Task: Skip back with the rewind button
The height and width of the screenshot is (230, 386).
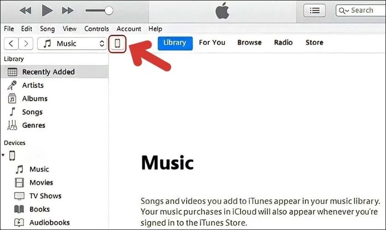Action: pyautogui.click(x=25, y=11)
